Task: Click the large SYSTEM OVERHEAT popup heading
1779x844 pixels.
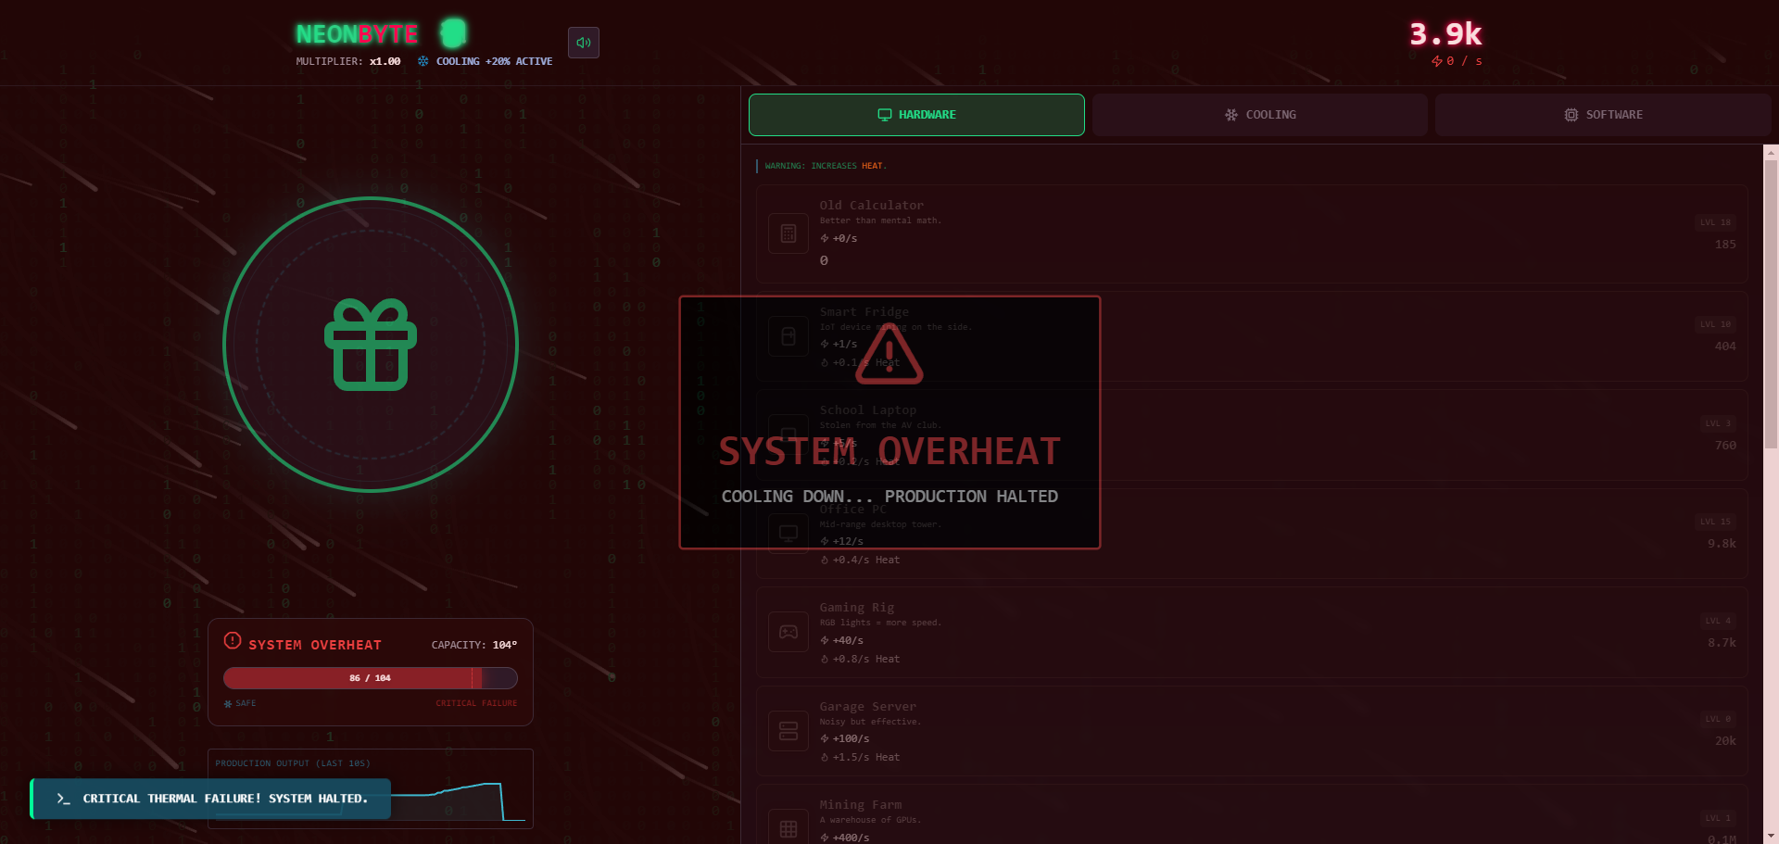Action: (889, 451)
